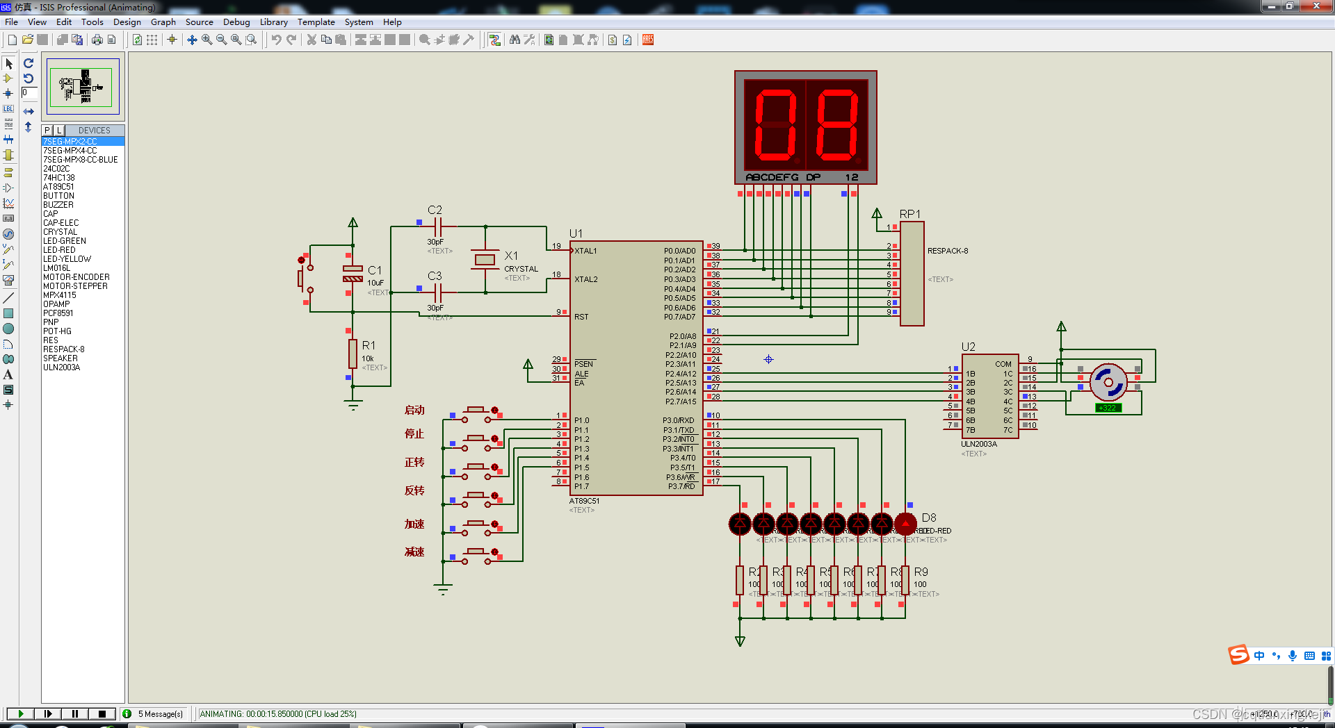Click the L library button
Viewport: 1335px width, 728px height.
point(58,130)
